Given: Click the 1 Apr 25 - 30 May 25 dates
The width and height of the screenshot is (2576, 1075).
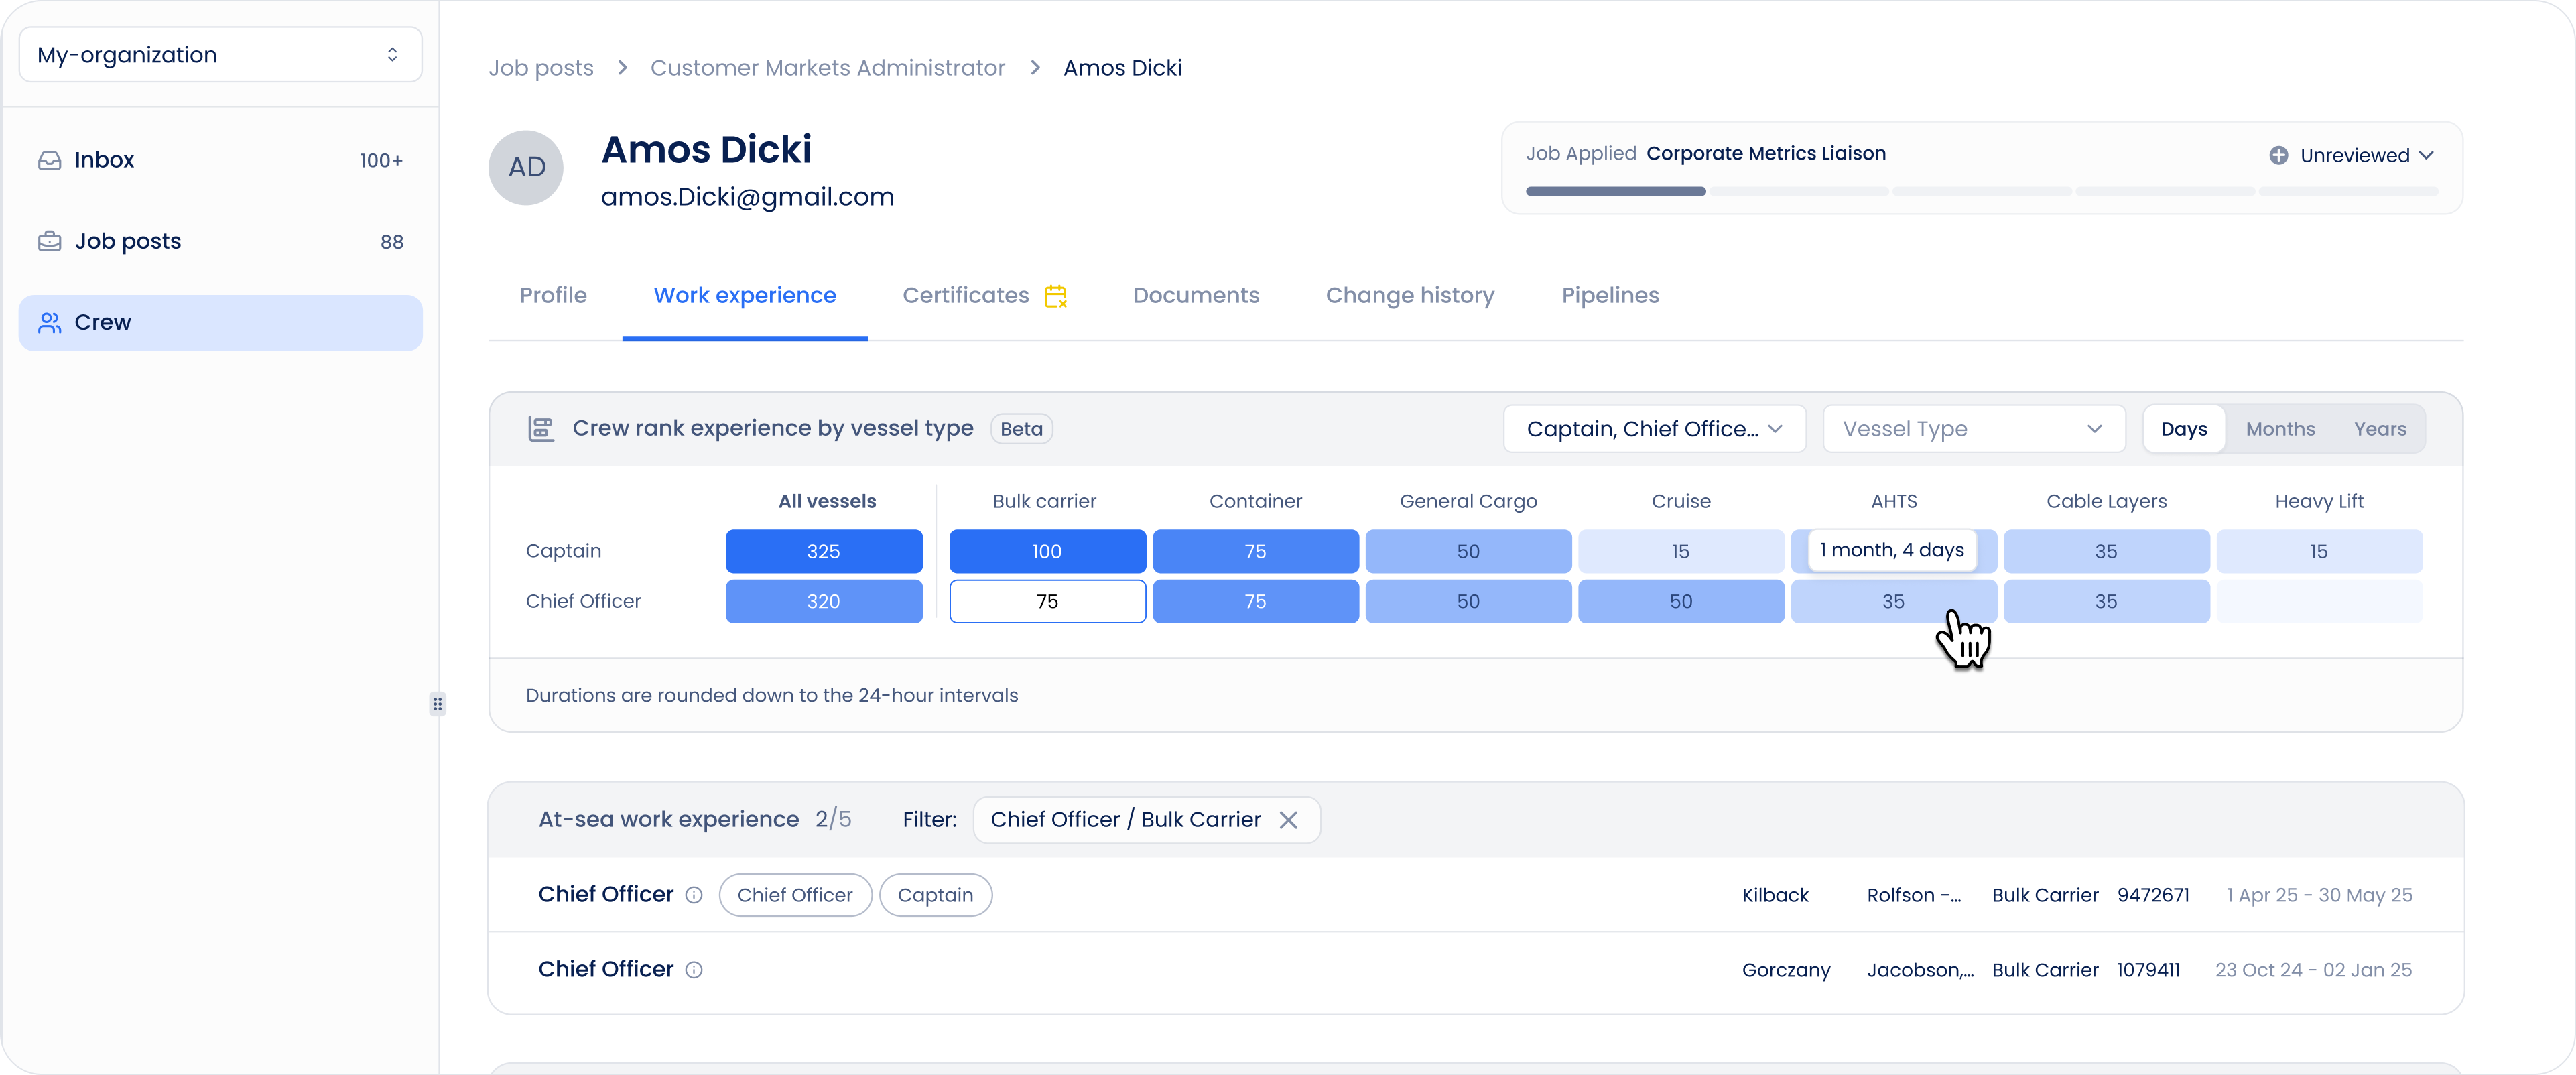Looking at the screenshot, I should [x=2319, y=895].
